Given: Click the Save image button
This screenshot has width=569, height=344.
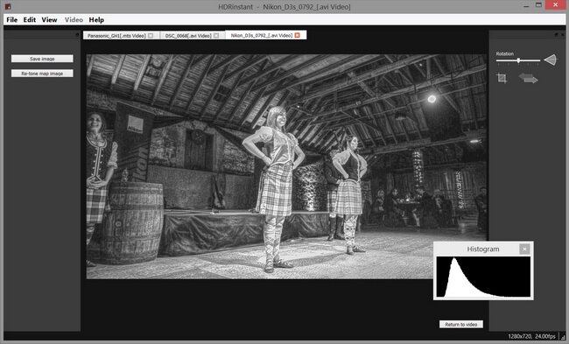Looking at the screenshot, I should (42, 59).
